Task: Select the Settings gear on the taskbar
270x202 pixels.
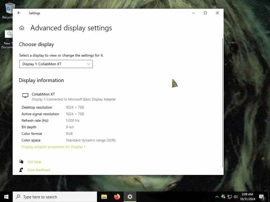Action: click(130, 197)
